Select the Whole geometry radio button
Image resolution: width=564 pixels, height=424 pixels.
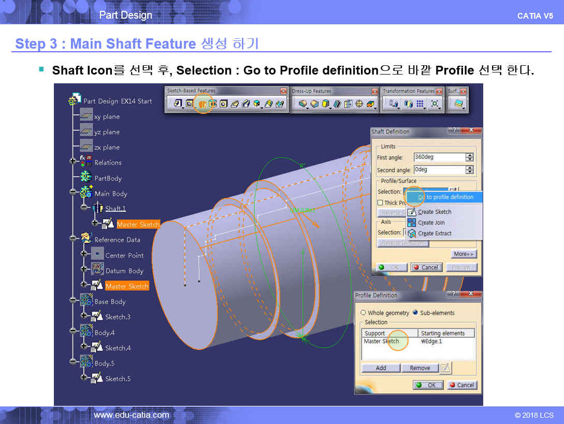(364, 313)
